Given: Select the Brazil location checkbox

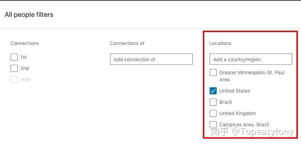Looking at the screenshot, I should 213,102.
